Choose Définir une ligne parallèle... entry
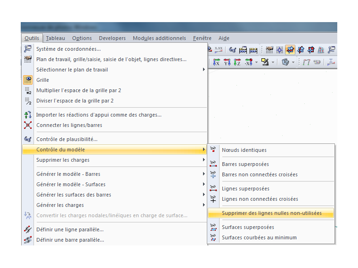Viewport: 358px width, 268px height. (x=114, y=229)
